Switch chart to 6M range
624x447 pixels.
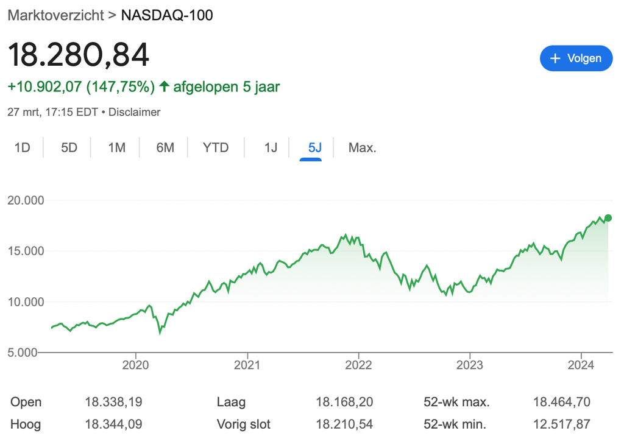pos(165,147)
